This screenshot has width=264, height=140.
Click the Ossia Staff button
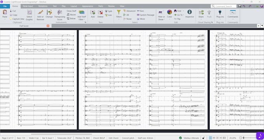point(71,11)
